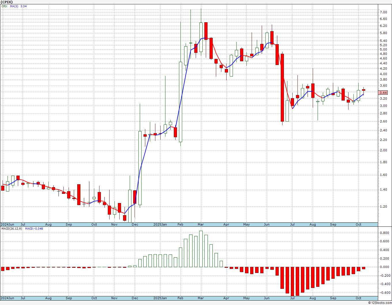Image resolution: width=392 pixels, height=305 pixels.
Task: Select Nov on the price chart time axis
Action: [x=114, y=224]
